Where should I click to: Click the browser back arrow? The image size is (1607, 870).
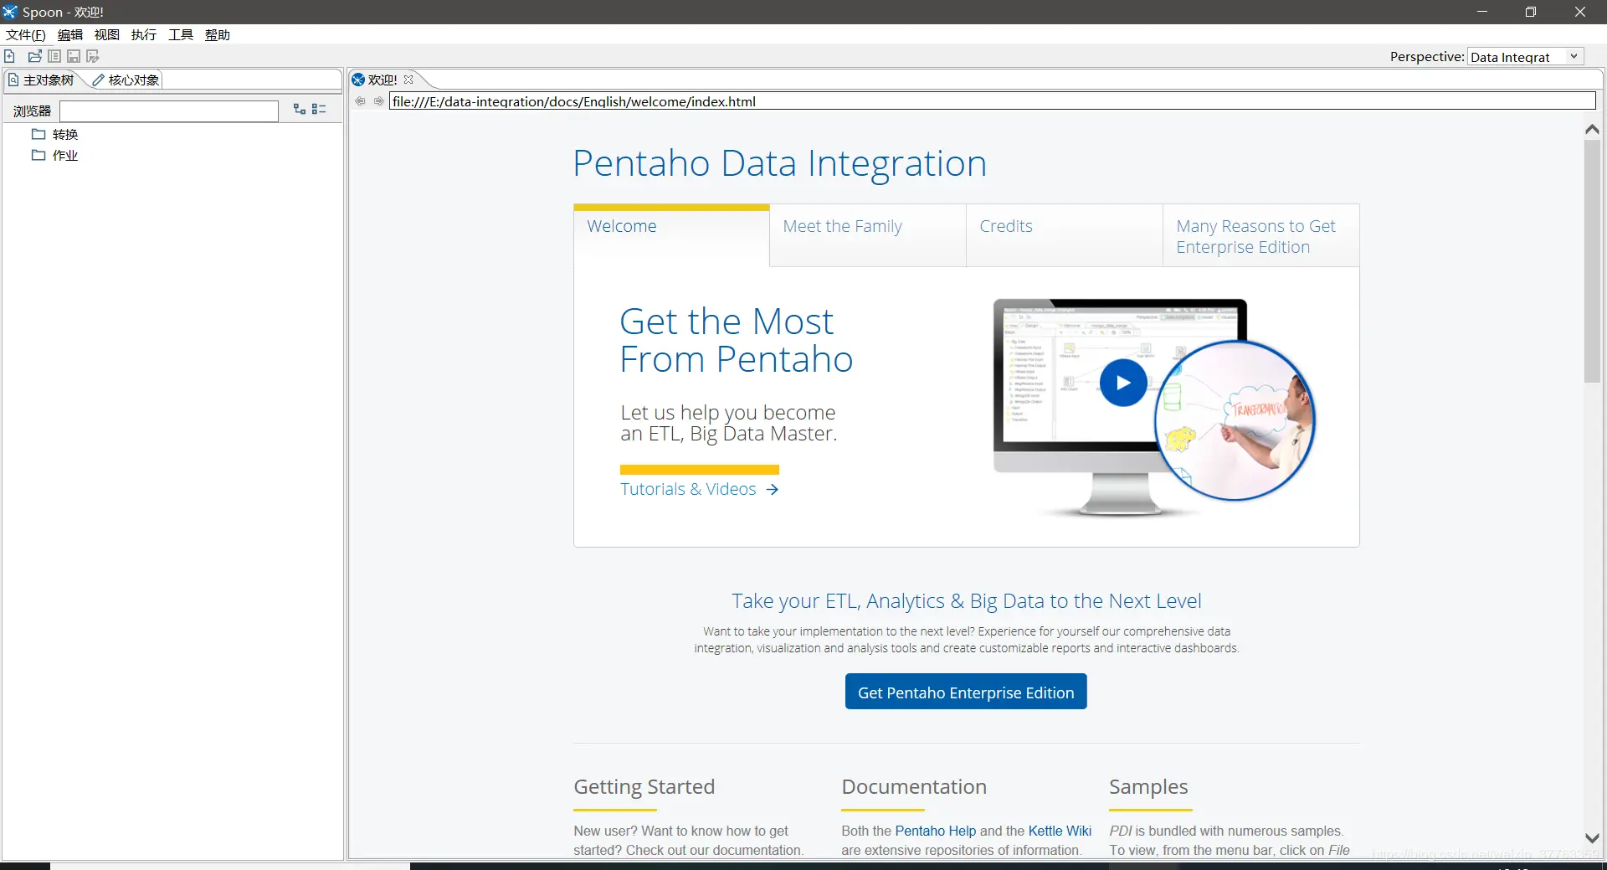(x=361, y=101)
